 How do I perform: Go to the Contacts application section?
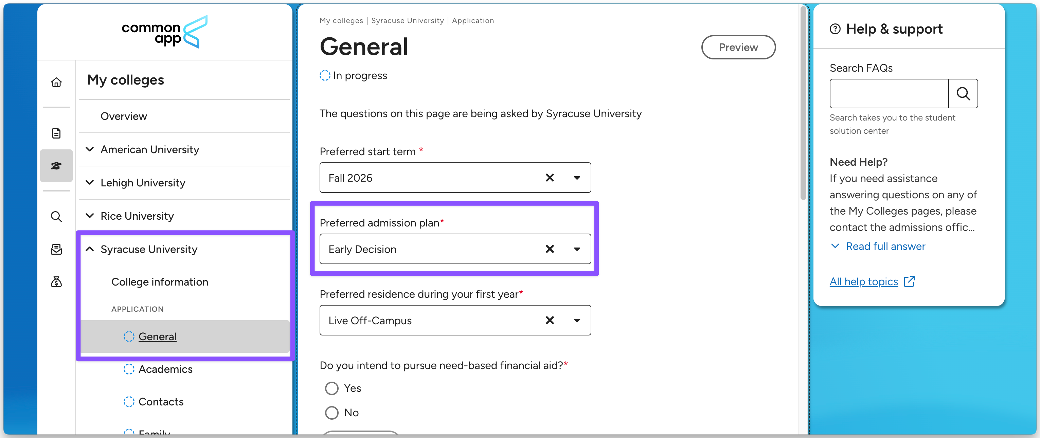161,402
